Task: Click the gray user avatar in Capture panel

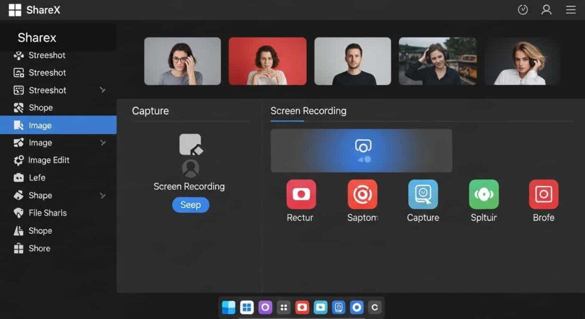Action: pyautogui.click(x=191, y=168)
